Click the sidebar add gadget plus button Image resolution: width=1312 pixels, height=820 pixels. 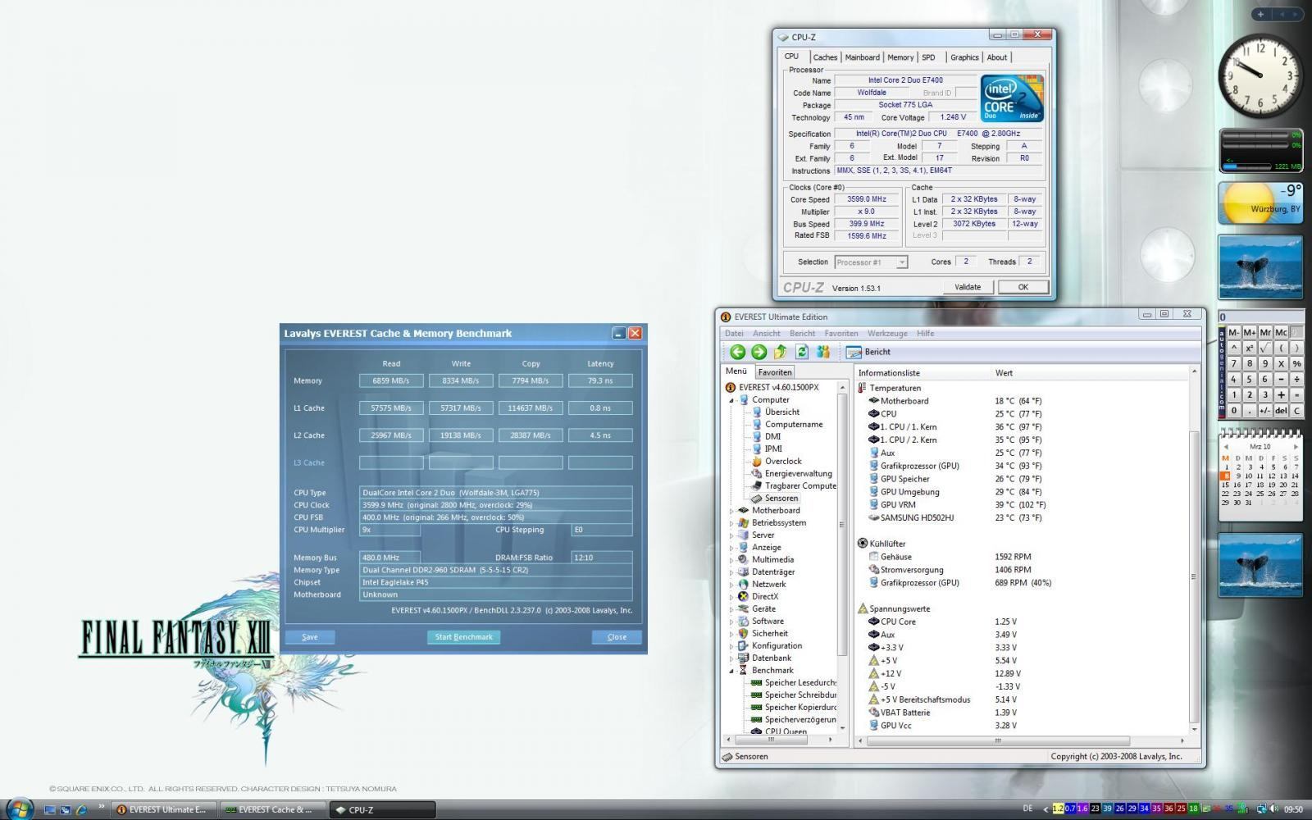(1261, 14)
